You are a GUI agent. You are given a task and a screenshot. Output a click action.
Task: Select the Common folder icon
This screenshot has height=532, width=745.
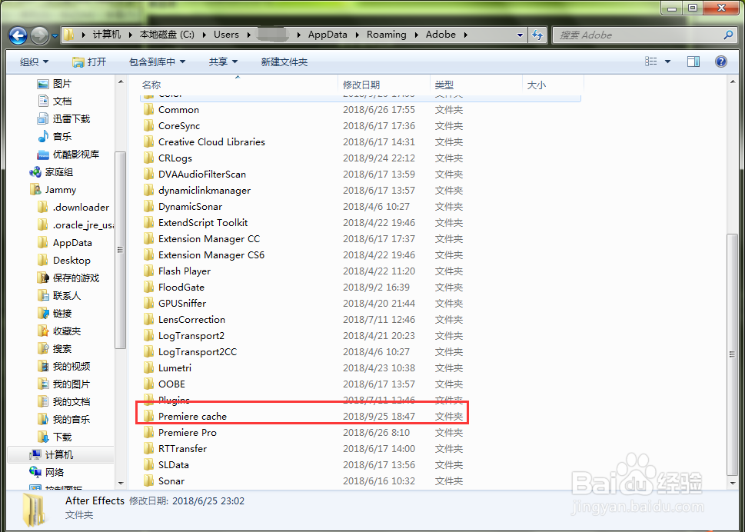(x=148, y=110)
